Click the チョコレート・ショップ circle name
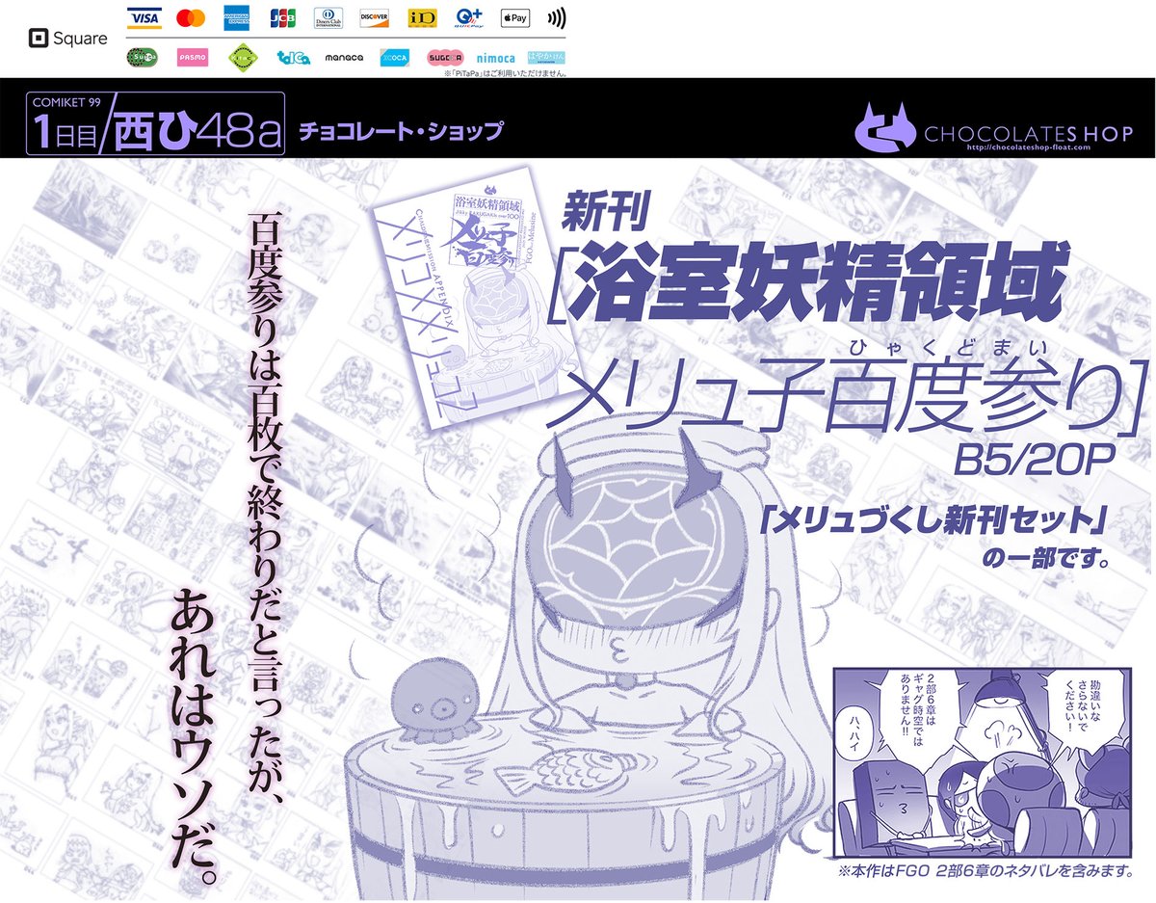 401,132
